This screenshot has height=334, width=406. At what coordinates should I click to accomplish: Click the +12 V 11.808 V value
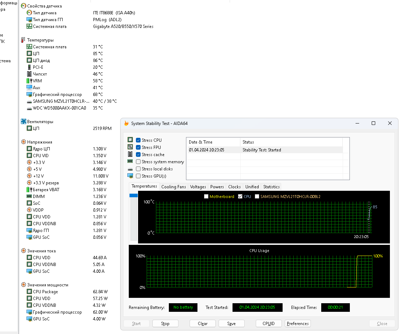pos(101,176)
